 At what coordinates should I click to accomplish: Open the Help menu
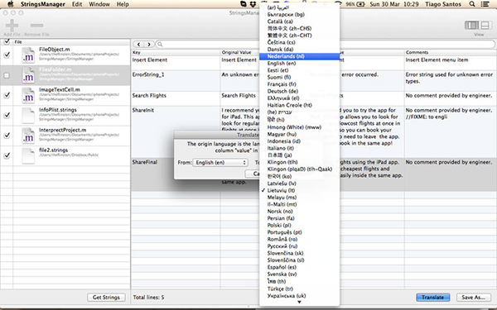pyautogui.click(x=123, y=4)
